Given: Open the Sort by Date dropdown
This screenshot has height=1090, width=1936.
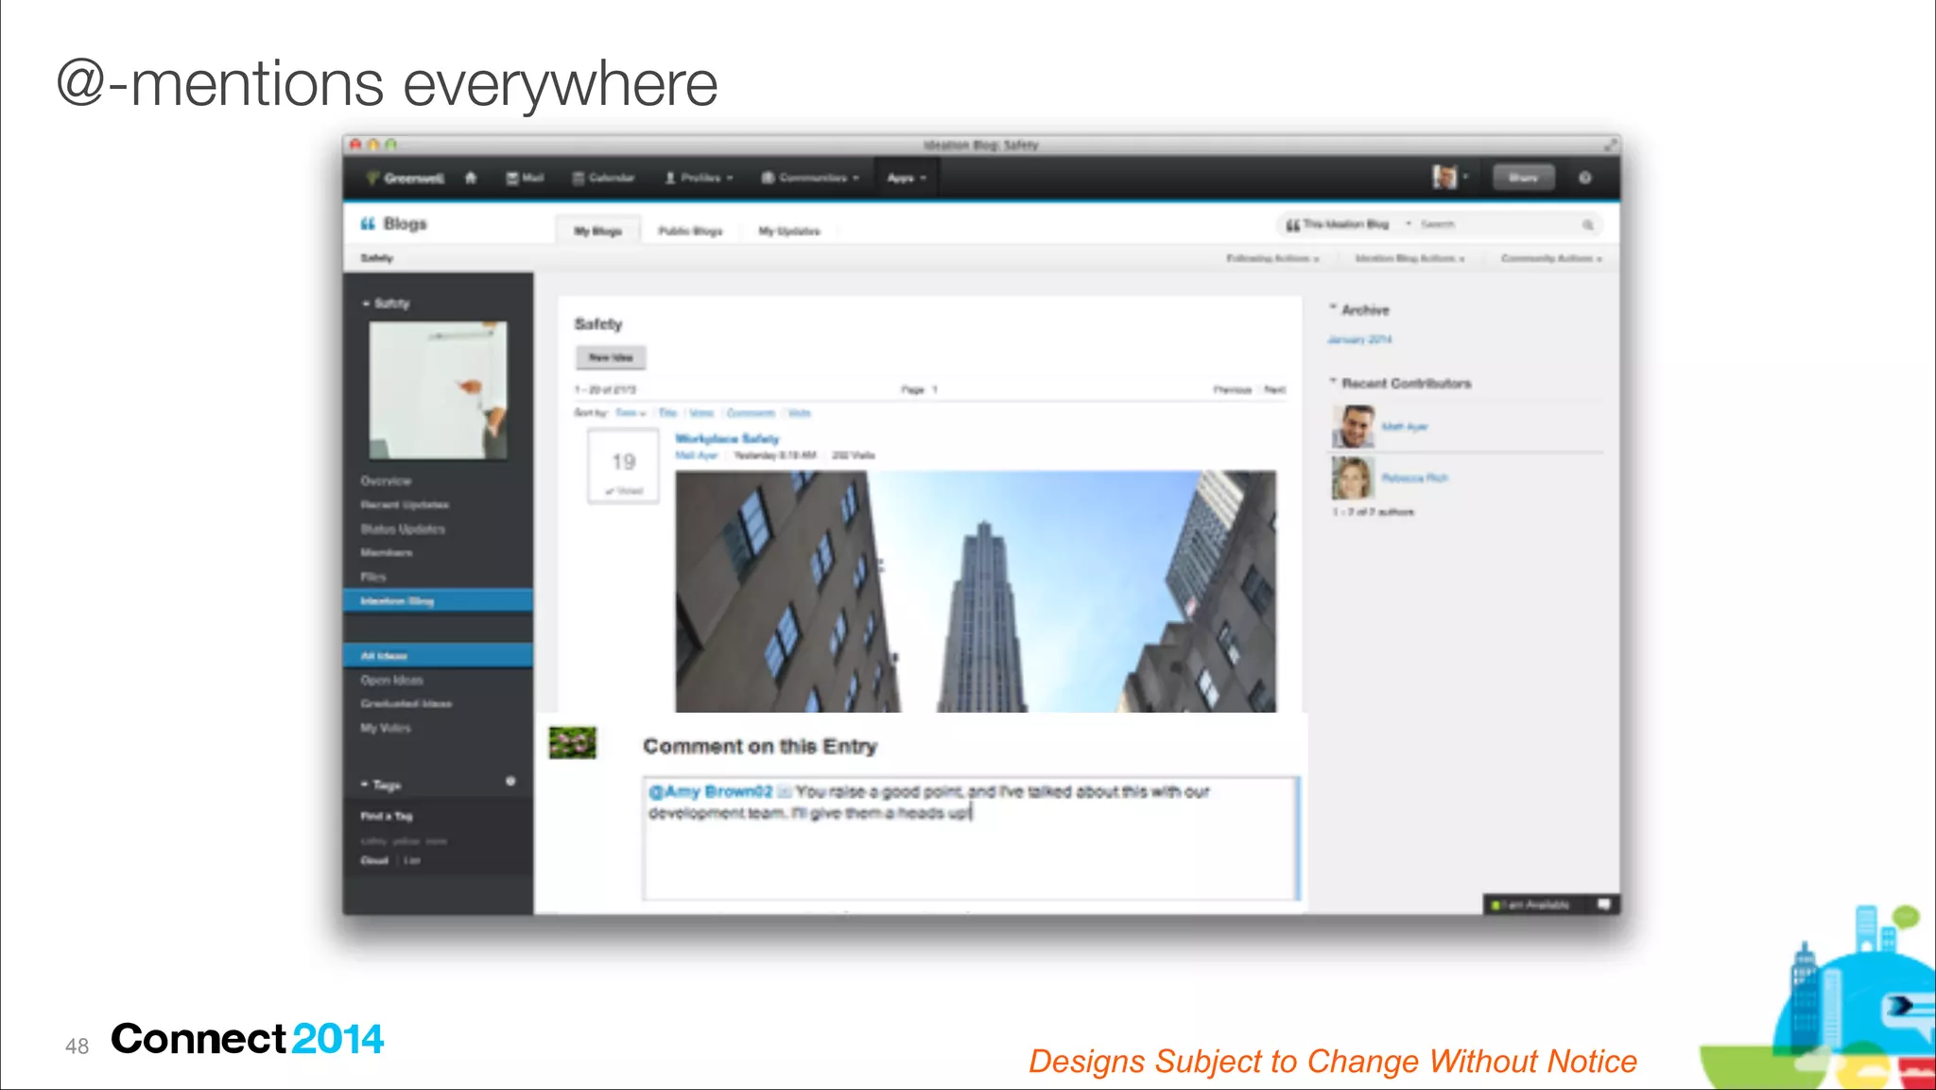Looking at the screenshot, I should [631, 413].
